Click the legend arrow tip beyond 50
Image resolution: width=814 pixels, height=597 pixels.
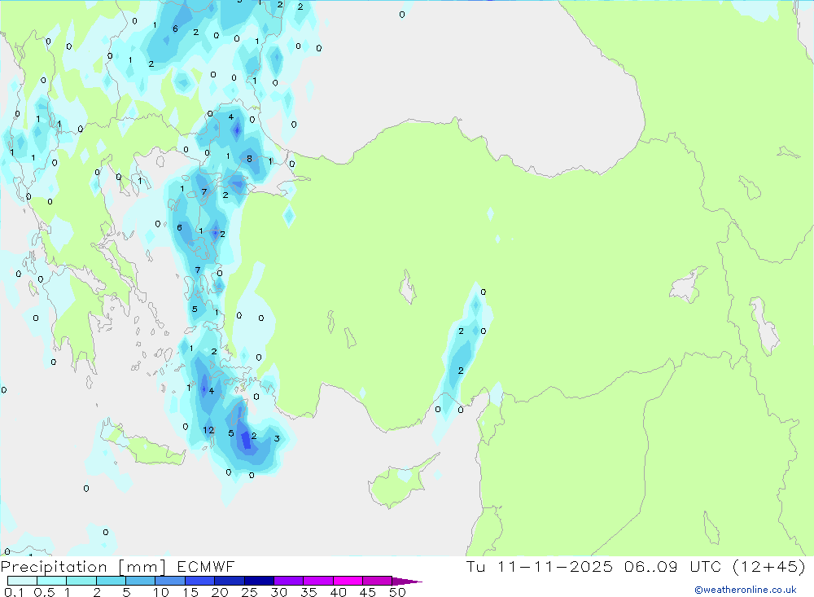[x=408, y=582]
